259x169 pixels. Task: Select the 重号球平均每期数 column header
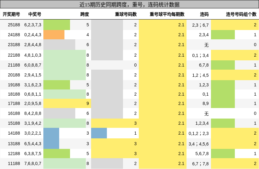[x=167, y=14]
